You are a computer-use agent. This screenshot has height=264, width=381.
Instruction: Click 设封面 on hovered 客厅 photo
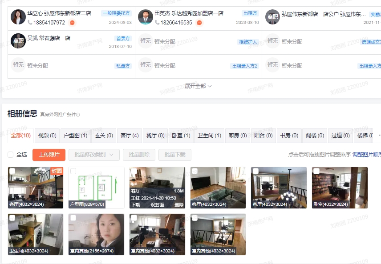(x=157, y=205)
